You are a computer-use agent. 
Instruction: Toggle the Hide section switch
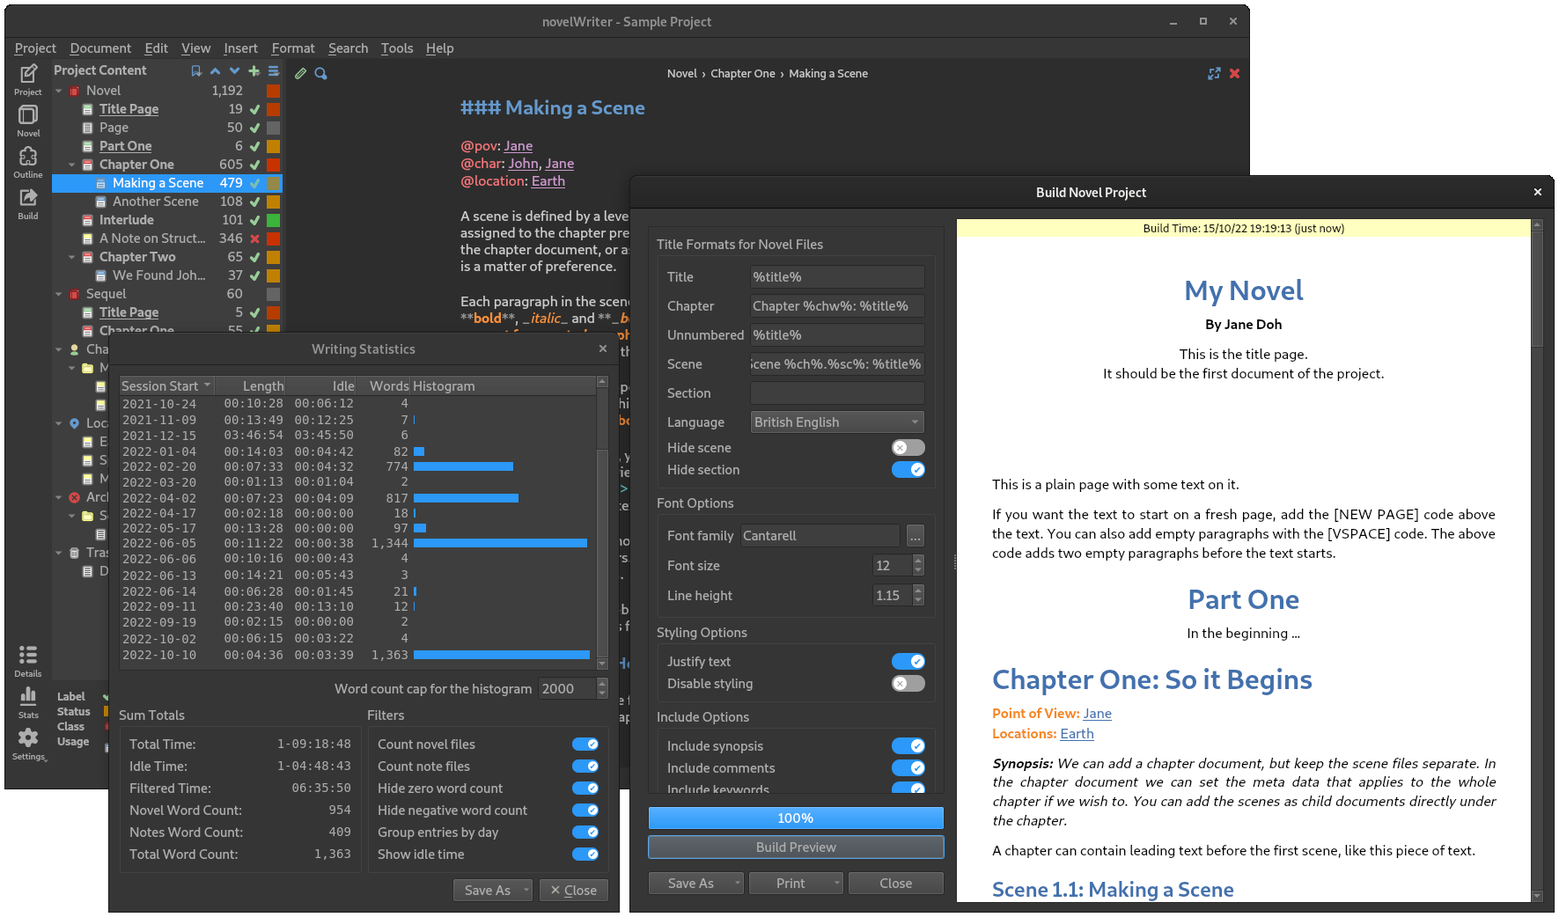[908, 469]
